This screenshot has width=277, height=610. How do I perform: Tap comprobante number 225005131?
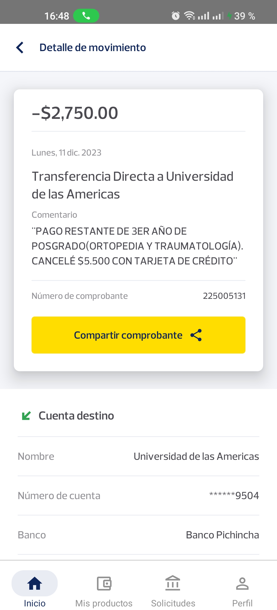pyautogui.click(x=224, y=296)
